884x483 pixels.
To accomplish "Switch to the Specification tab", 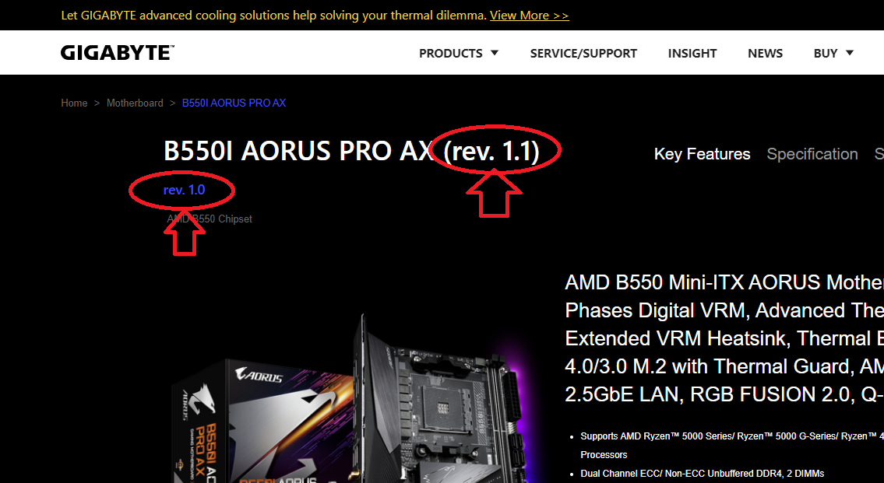I will click(x=812, y=154).
